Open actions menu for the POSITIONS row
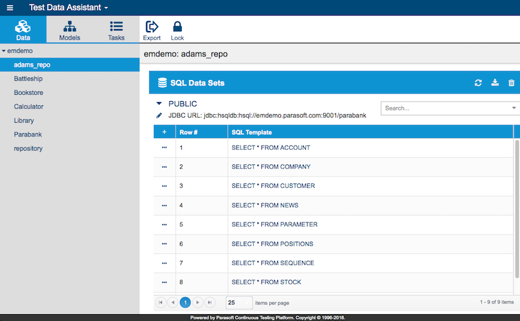This screenshot has width=520, height=321. (164, 244)
